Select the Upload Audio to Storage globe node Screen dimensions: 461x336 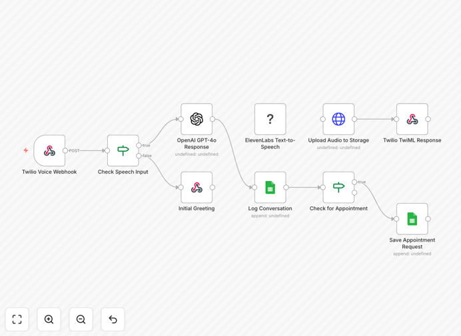point(338,119)
